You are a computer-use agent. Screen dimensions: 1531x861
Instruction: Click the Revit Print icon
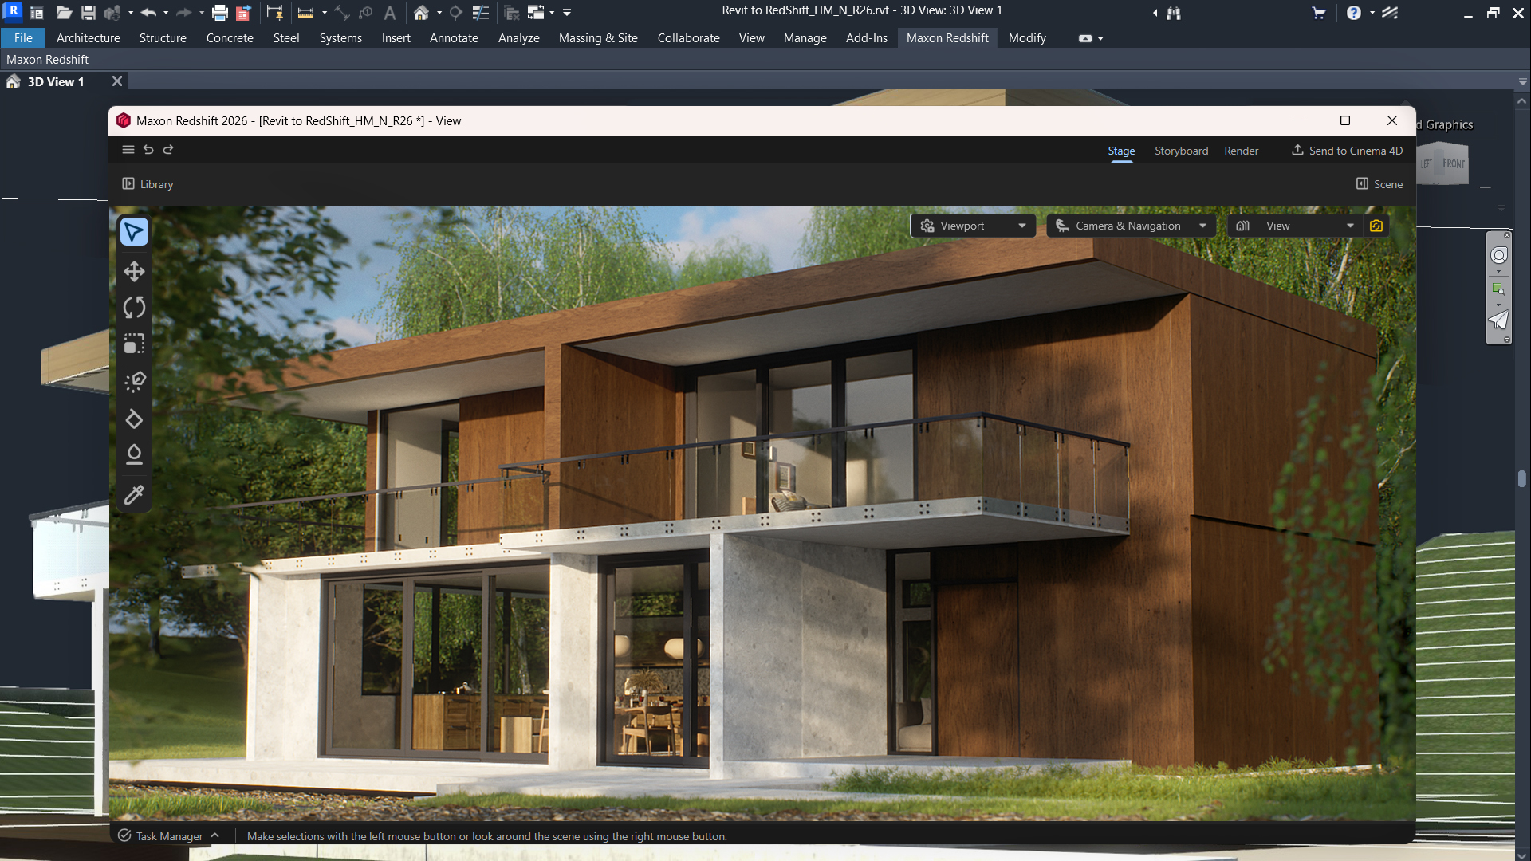pyautogui.click(x=220, y=13)
